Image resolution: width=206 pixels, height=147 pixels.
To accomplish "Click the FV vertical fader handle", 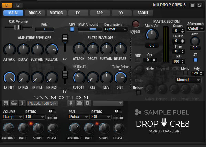I will pyautogui.click(x=65, y=75).
